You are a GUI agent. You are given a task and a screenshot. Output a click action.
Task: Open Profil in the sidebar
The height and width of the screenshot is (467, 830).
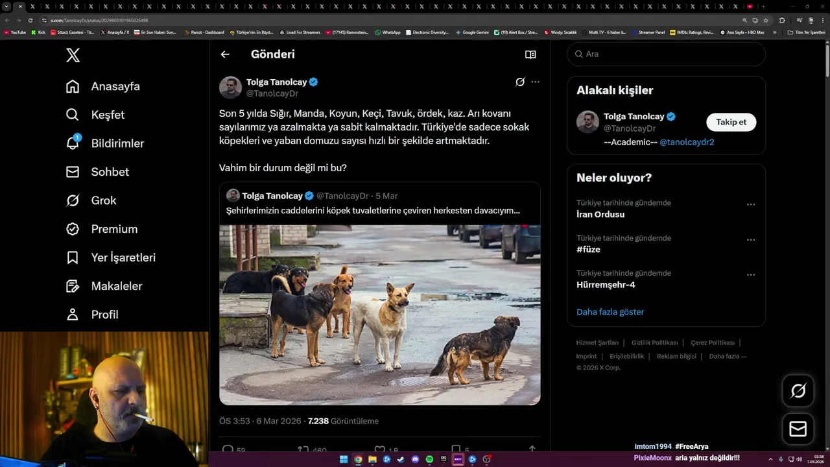[92, 315]
